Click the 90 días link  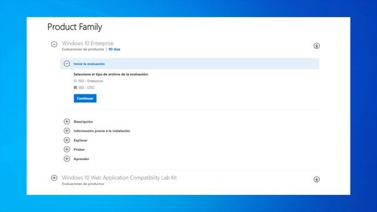click(114, 49)
